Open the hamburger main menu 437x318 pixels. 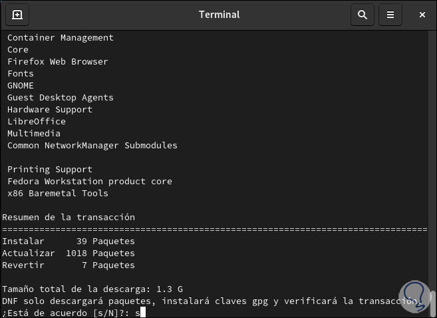tap(390, 15)
